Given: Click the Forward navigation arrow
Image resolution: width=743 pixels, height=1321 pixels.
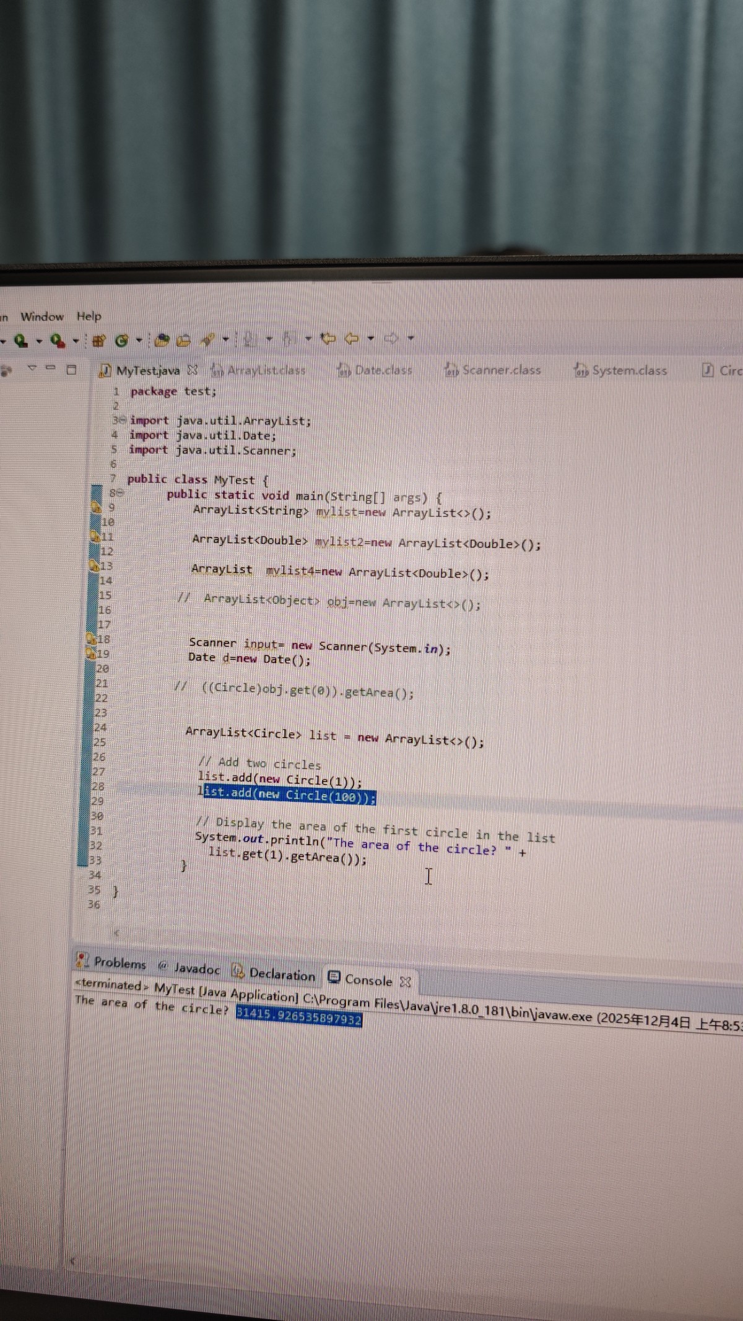Looking at the screenshot, I should (x=391, y=339).
